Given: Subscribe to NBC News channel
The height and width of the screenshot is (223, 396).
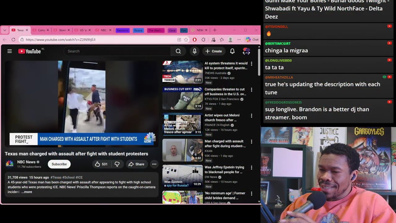Looking at the screenshot, I should tap(59, 164).
